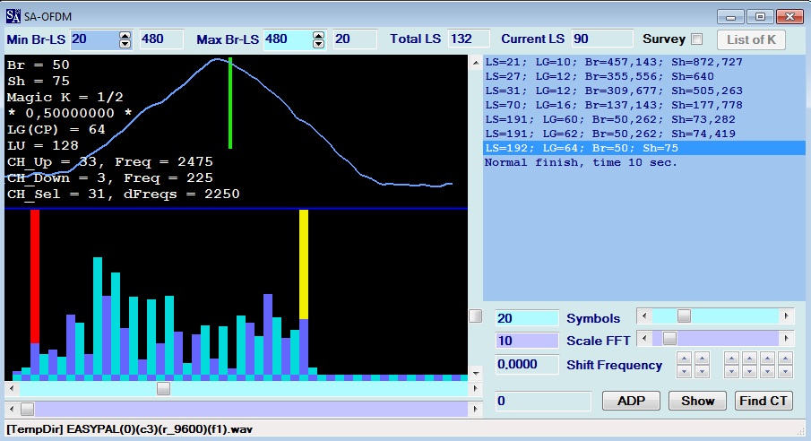Select the highlighted row LS=192; LG=64; Br=50; Sh=75

pos(644,148)
